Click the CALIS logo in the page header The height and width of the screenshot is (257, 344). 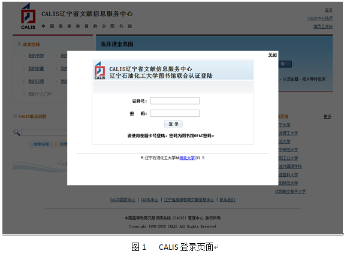[28, 16]
